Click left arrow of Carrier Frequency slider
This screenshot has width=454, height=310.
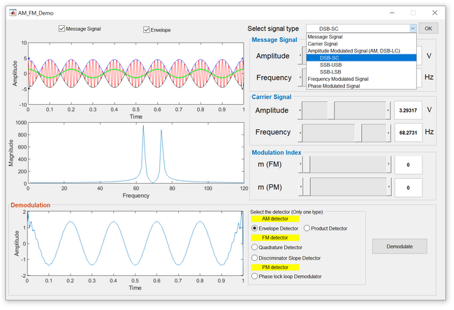pyautogui.click(x=302, y=132)
